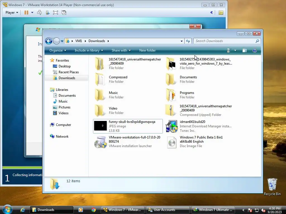Enter VMware full screen mode
Viewport: 286px width, 214px height.
tap(56, 13)
